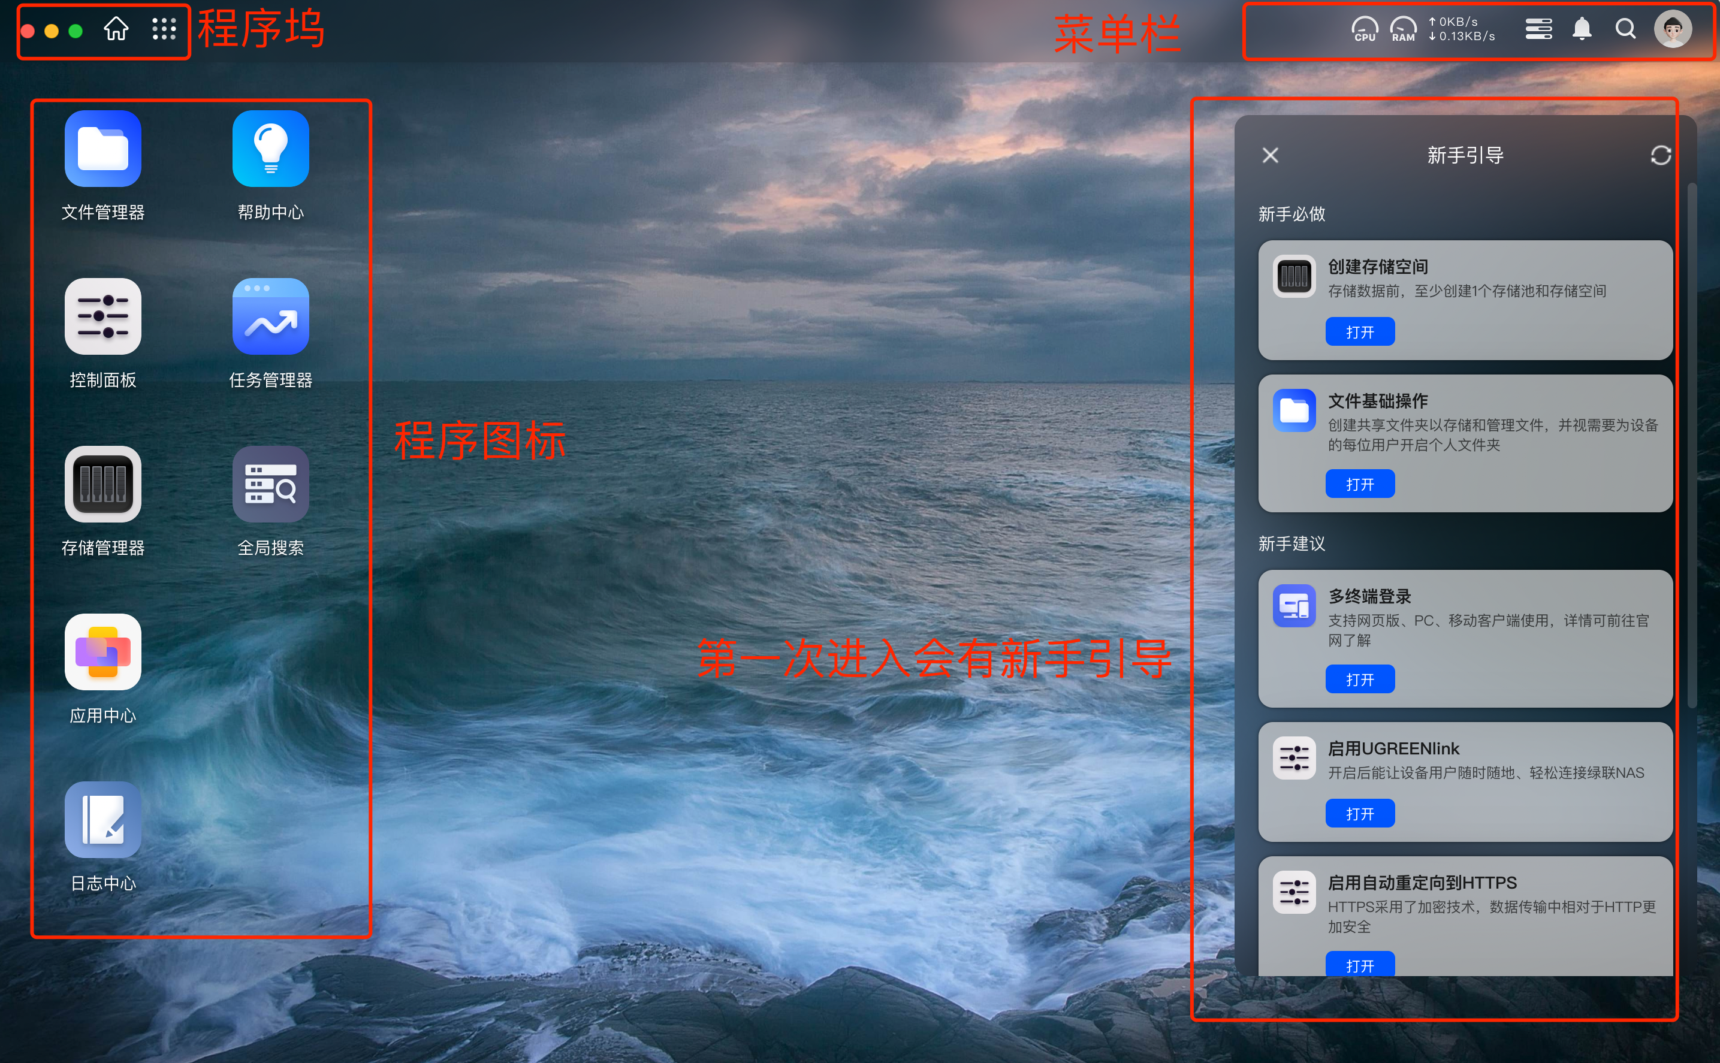Launch the 日志中心 log center
The image size is (1720, 1063).
click(102, 820)
